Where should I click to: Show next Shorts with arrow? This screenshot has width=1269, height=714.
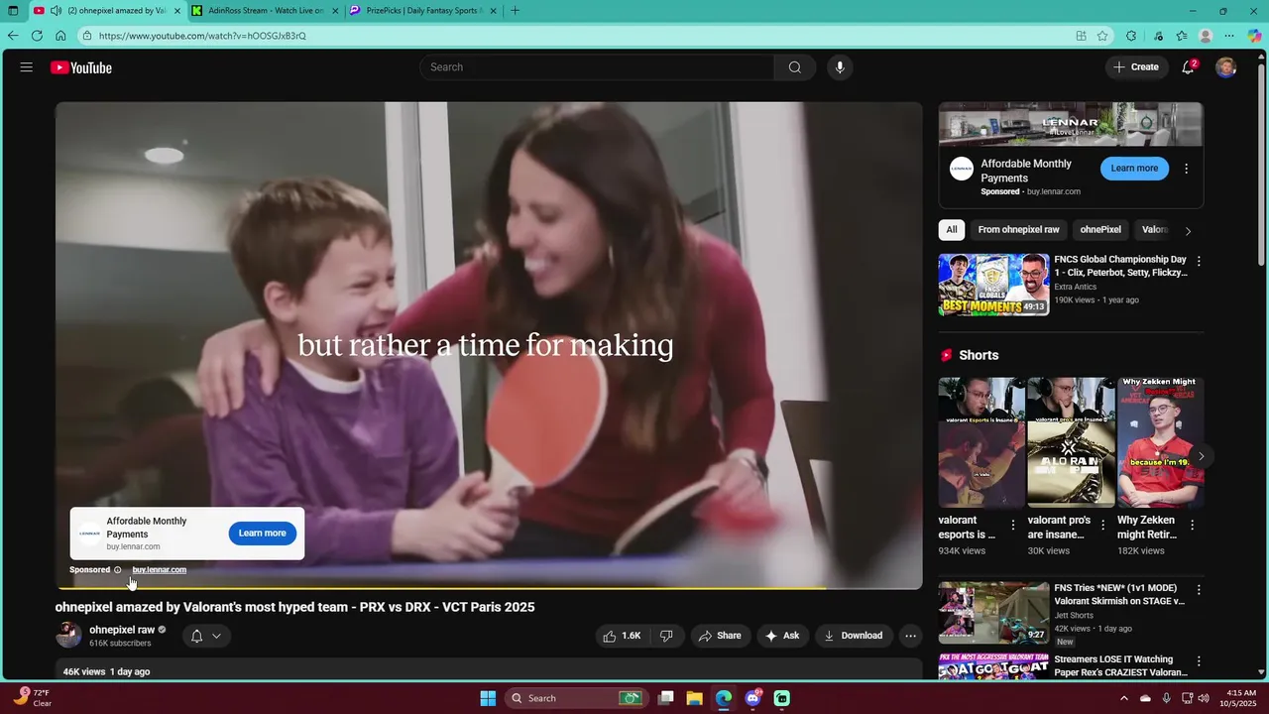click(1201, 456)
